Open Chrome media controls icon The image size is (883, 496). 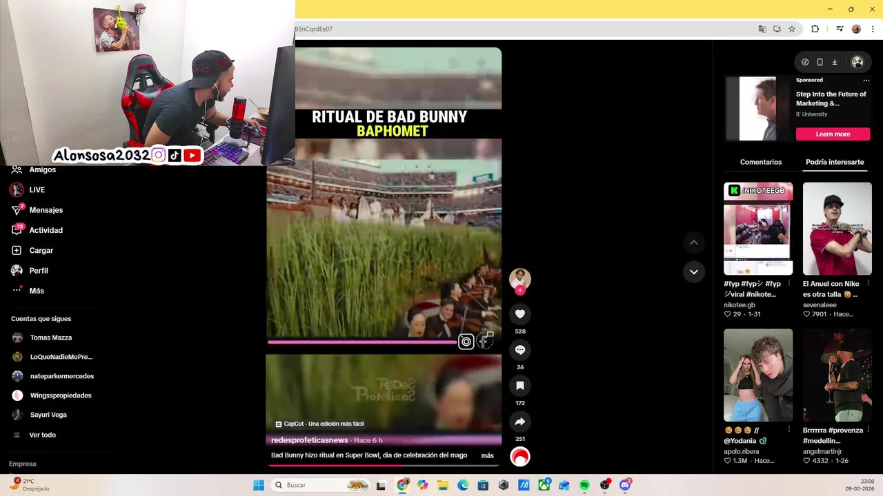point(840,29)
